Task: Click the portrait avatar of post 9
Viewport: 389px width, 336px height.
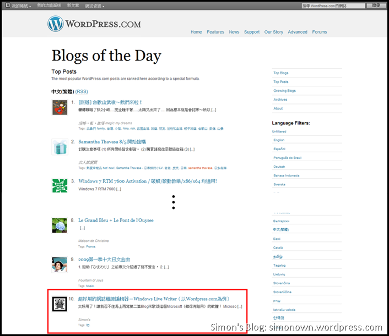Action: click(x=60, y=265)
